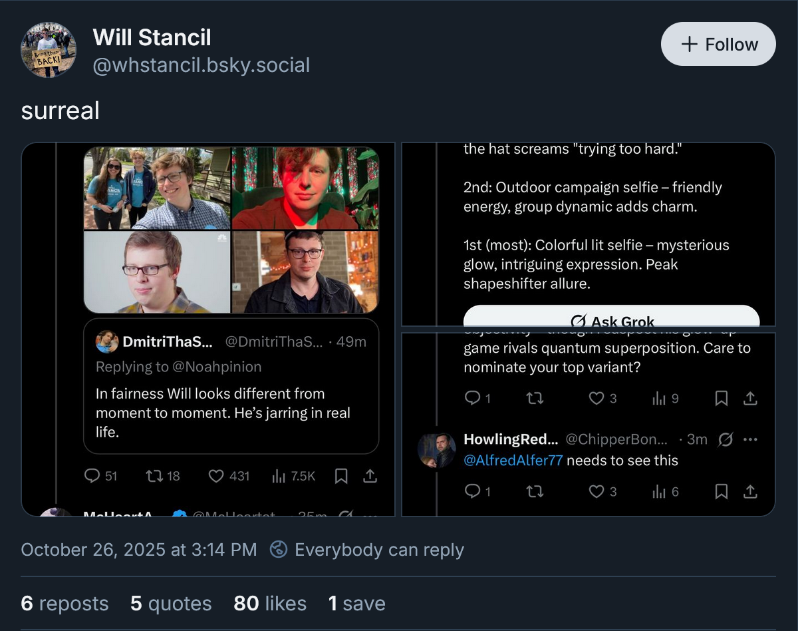The height and width of the screenshot is (631, 798).
Task: Open the @AlfredAlfer77 mention
Action: [x=513, y=460]
